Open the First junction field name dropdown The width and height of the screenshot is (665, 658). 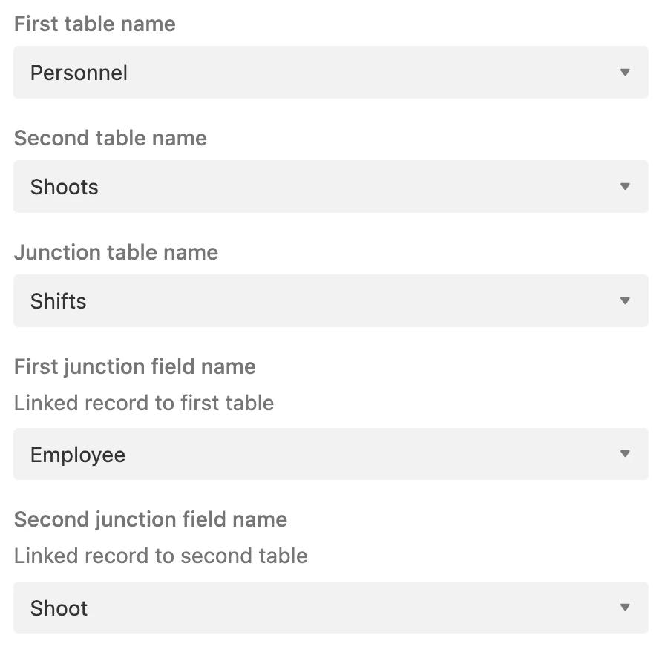[330, 454]
